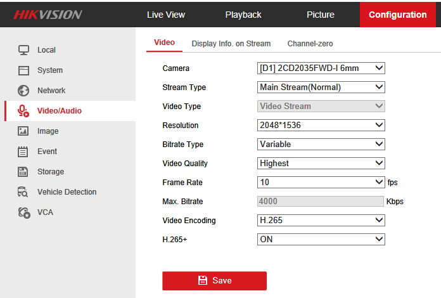Click the Event list icon
Viewport: 441px width, 298px height.
pyautogui.click(x=23, y=152)
